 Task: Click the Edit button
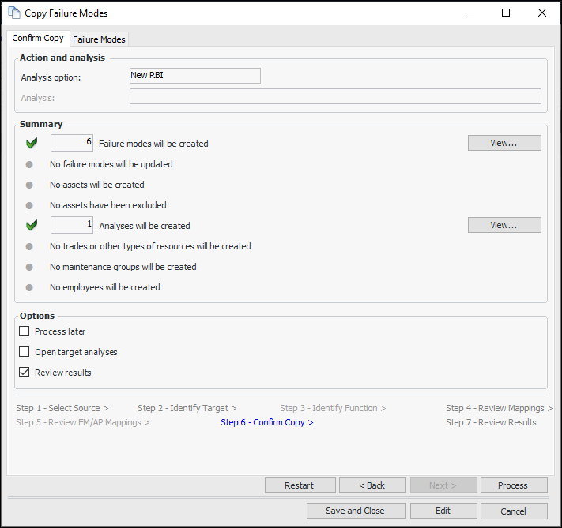pos(443,511)
